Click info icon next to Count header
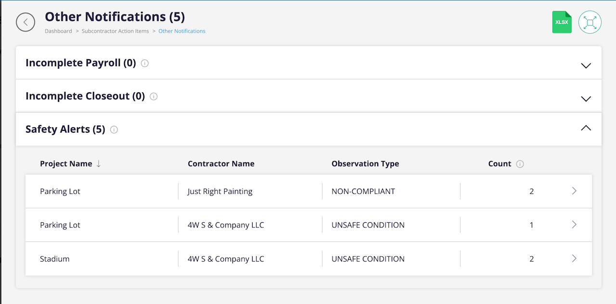 tap(520, 164)
